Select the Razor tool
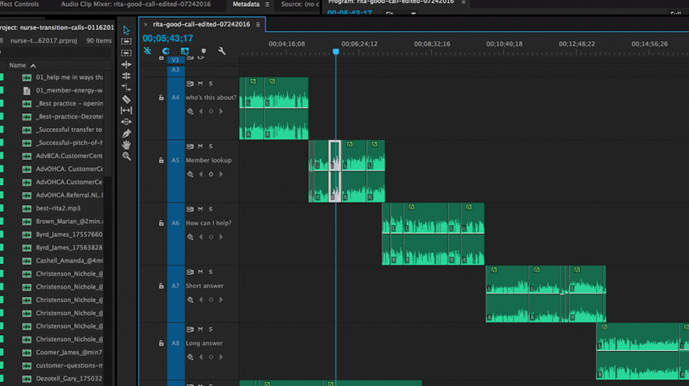The image size is (689, 386). pyautogui.click(x=126, y=99)
